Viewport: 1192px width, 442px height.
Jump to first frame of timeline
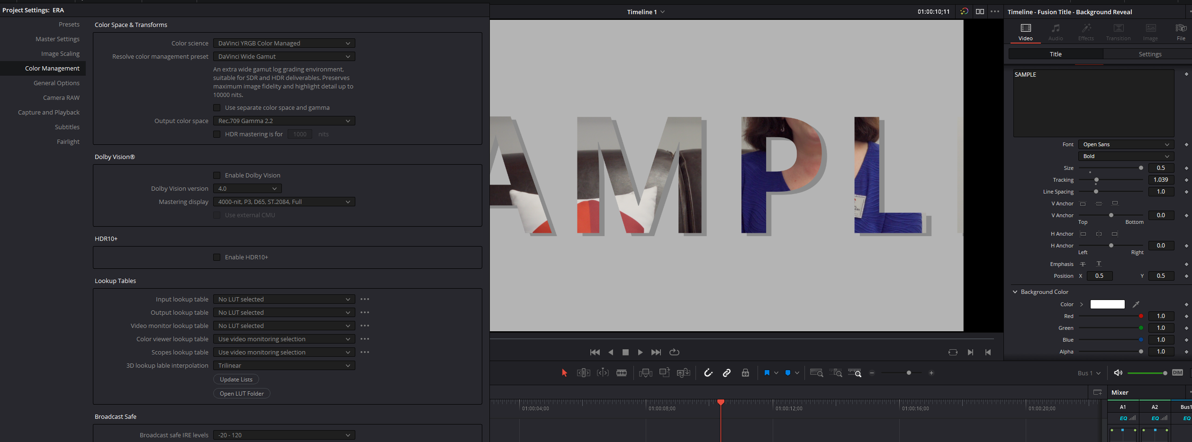pyautogui.click(x=595, y=352)
